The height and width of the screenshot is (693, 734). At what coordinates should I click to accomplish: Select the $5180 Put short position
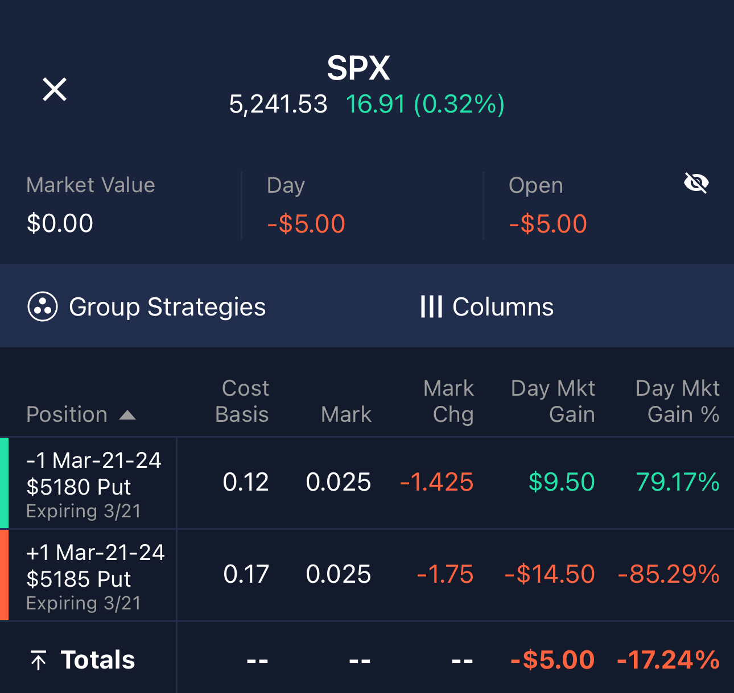(94, 484)
